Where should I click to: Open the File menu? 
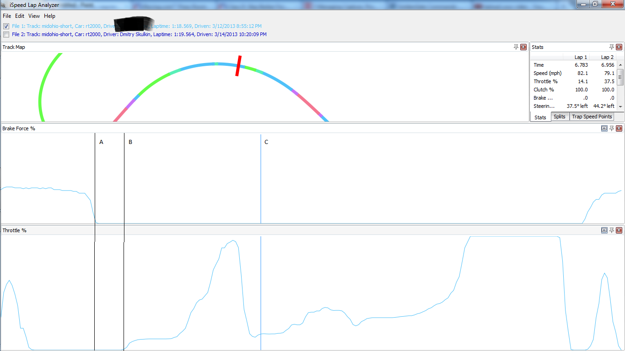pos(7,16)
